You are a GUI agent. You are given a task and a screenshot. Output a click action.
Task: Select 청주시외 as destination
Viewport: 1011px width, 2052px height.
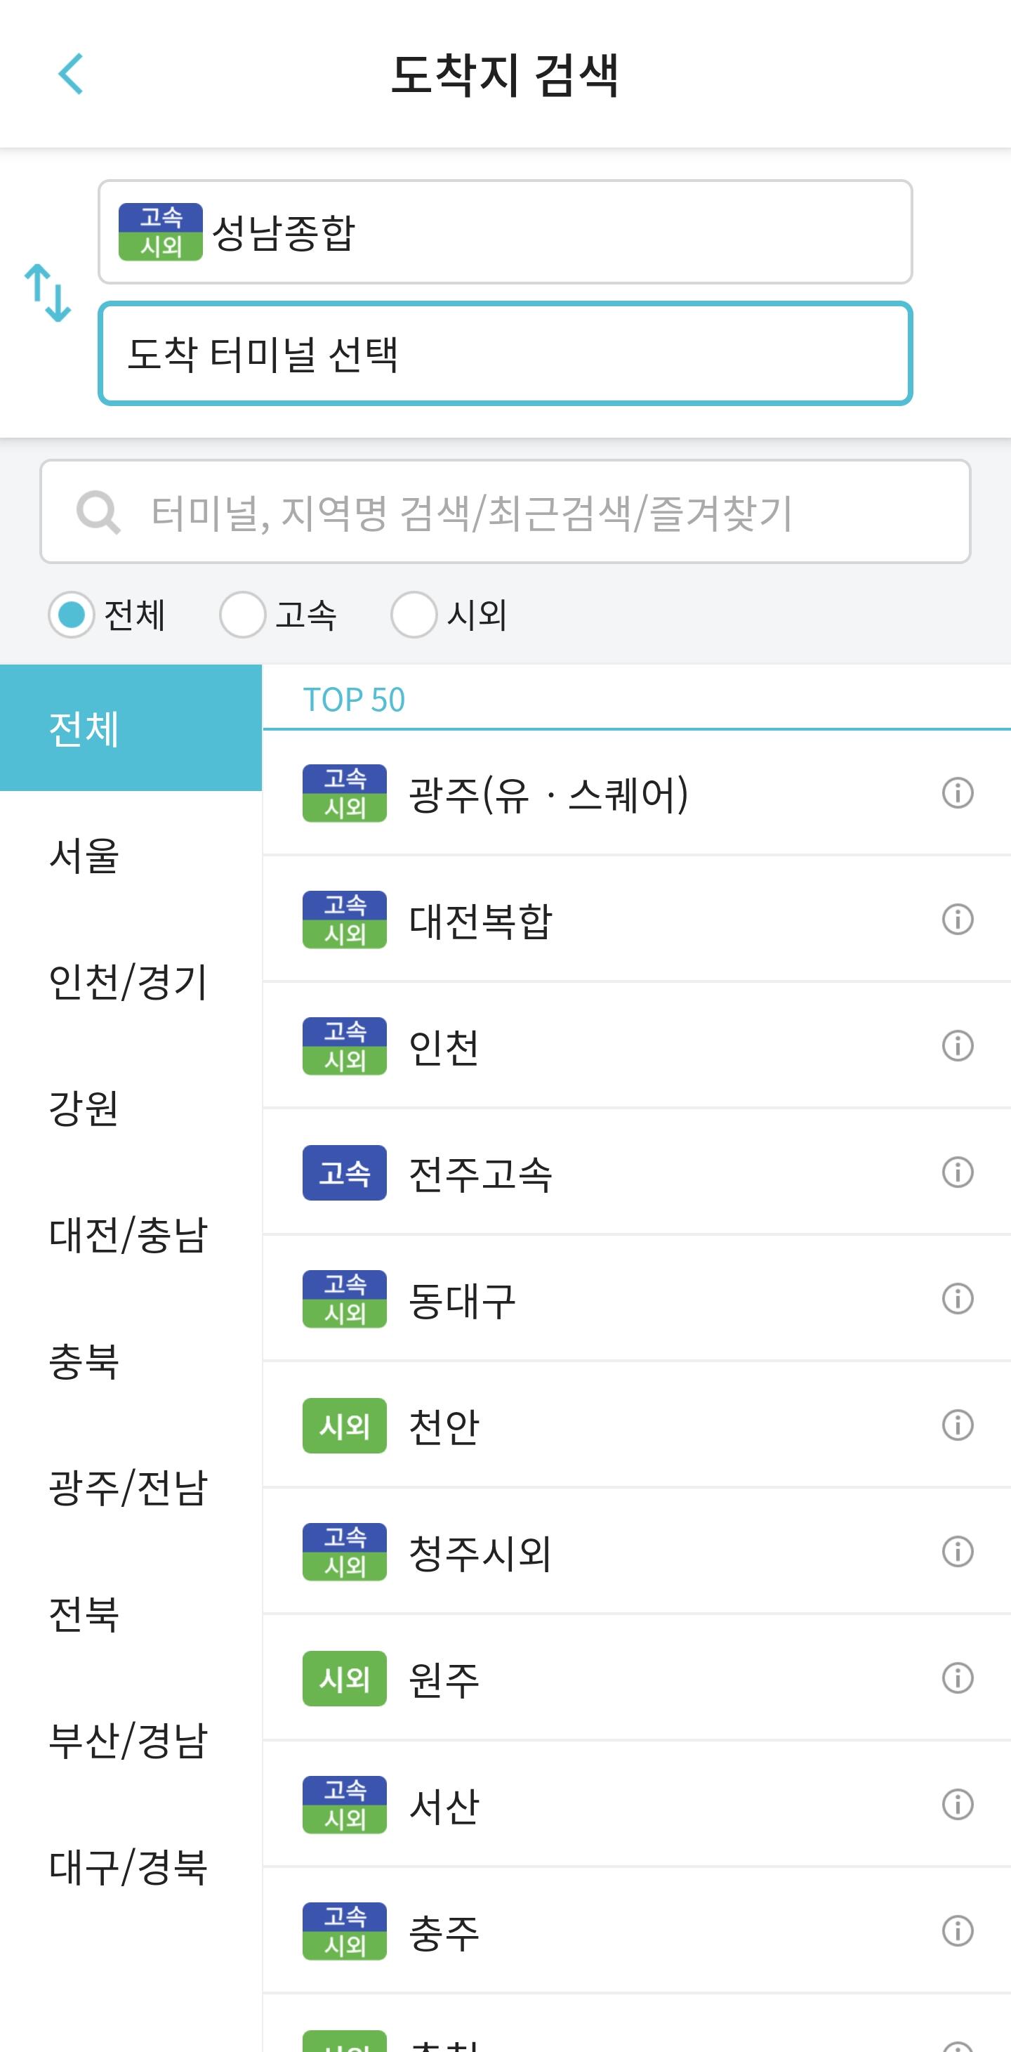click(x=480, y=1552)
